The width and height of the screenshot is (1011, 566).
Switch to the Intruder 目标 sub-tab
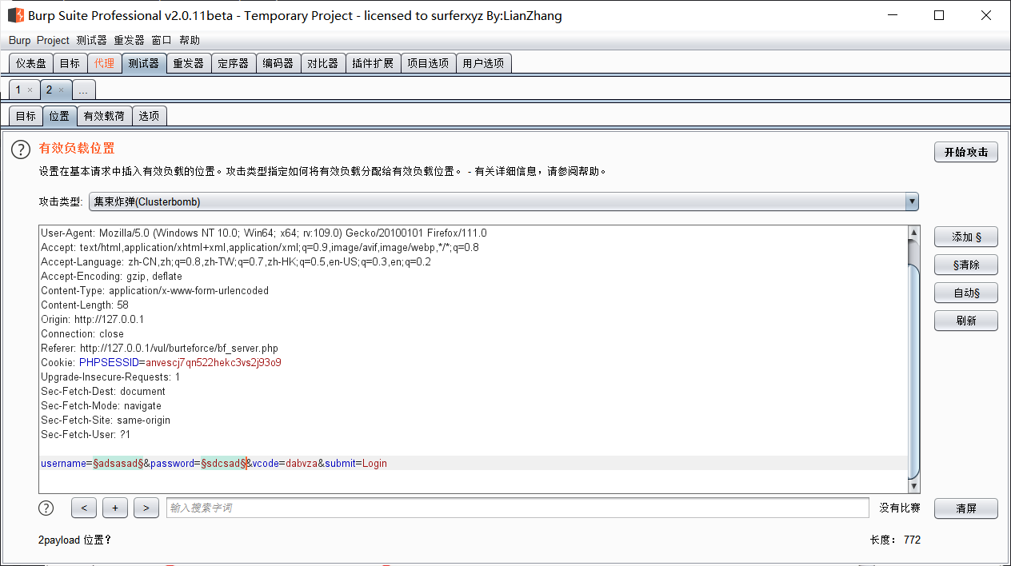pos(26,116)
